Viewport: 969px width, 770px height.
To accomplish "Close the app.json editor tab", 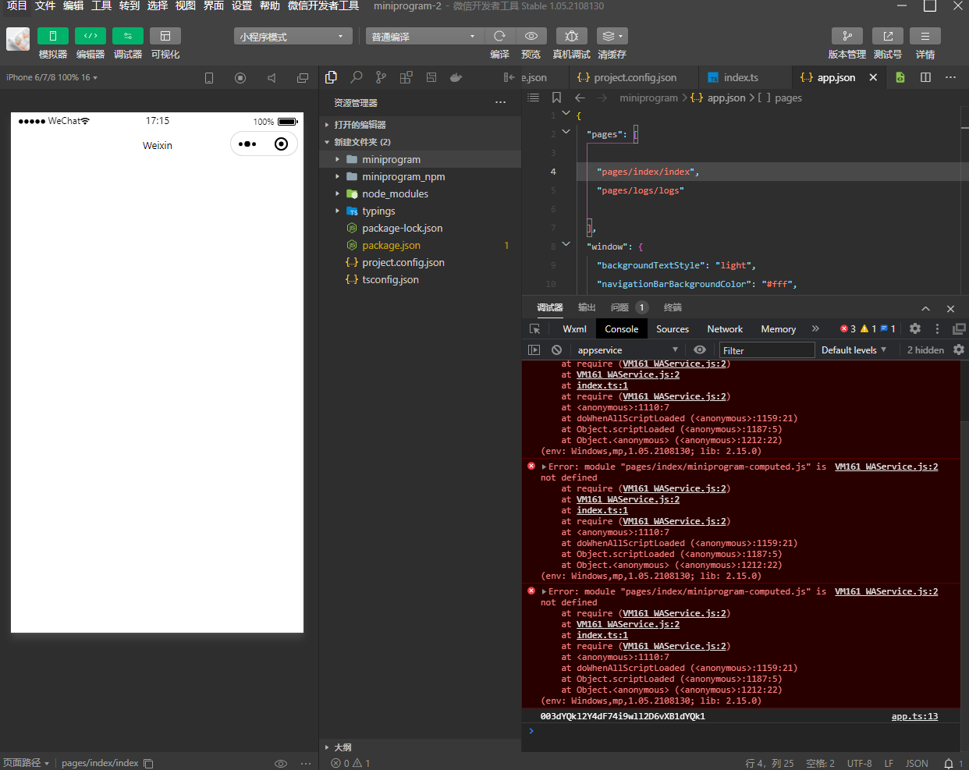I will [873, 77].
